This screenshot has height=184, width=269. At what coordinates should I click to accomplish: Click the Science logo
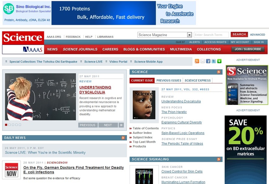click(23, 38)
